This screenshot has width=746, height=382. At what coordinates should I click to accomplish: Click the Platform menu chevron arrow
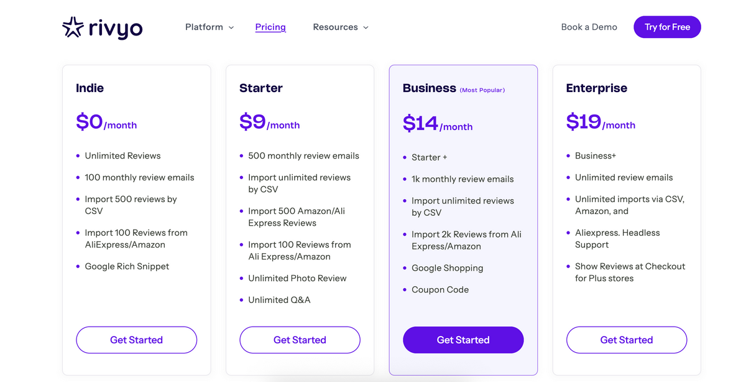[x=231, y=27]
